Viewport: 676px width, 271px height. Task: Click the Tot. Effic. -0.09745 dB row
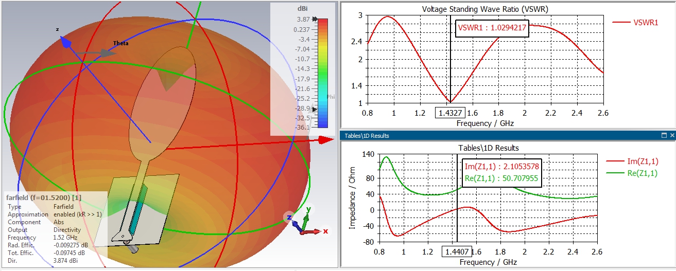(47, 253)
